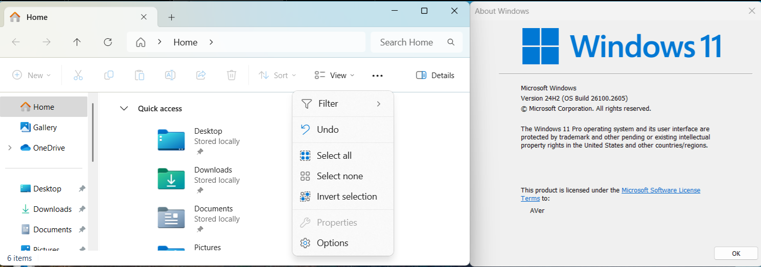Click the Delete trash icon
The image size is (761, 267).
click(232, 75)
